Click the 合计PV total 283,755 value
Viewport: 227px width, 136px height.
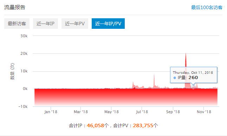pyautogui.click(x=143, y=125)
